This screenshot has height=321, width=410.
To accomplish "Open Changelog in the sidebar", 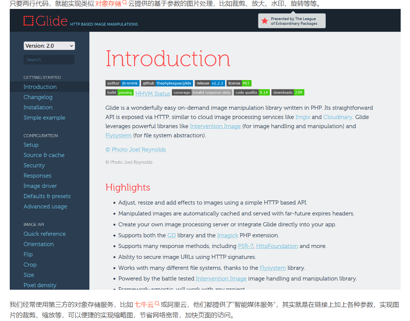I will pos(38,97).
